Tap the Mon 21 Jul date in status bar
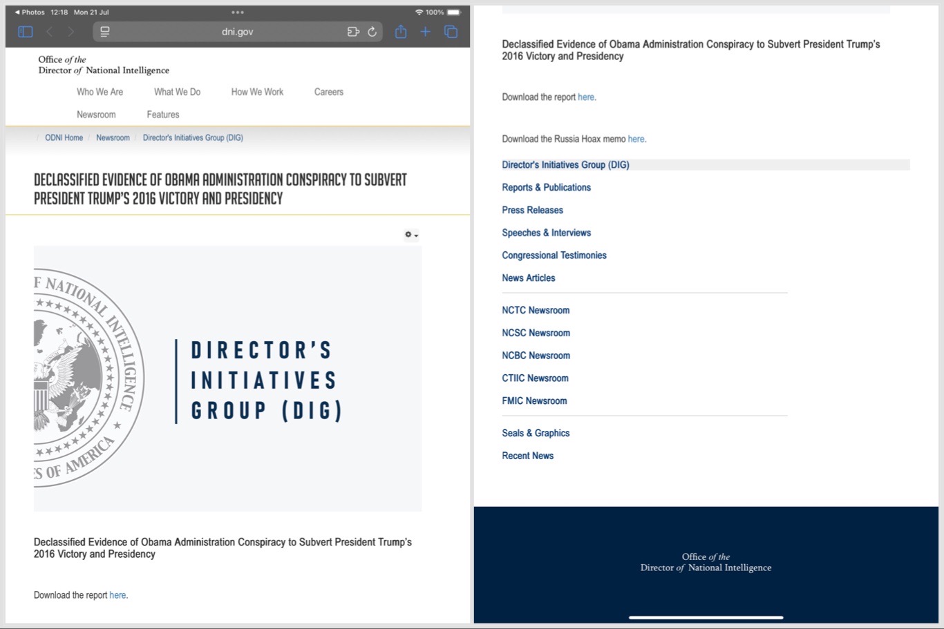The image size is (944, 629). pyautogui.click(x=91, y=12)
